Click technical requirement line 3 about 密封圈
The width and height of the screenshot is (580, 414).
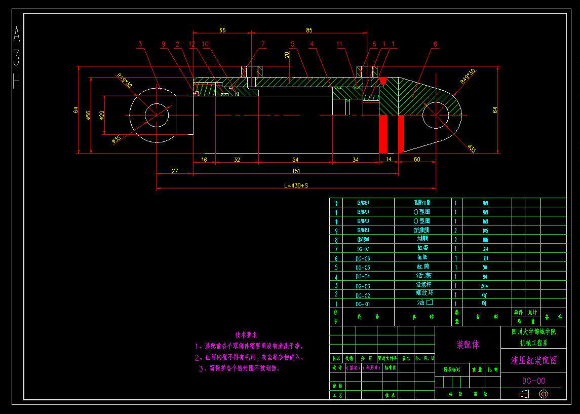[239, 368]
